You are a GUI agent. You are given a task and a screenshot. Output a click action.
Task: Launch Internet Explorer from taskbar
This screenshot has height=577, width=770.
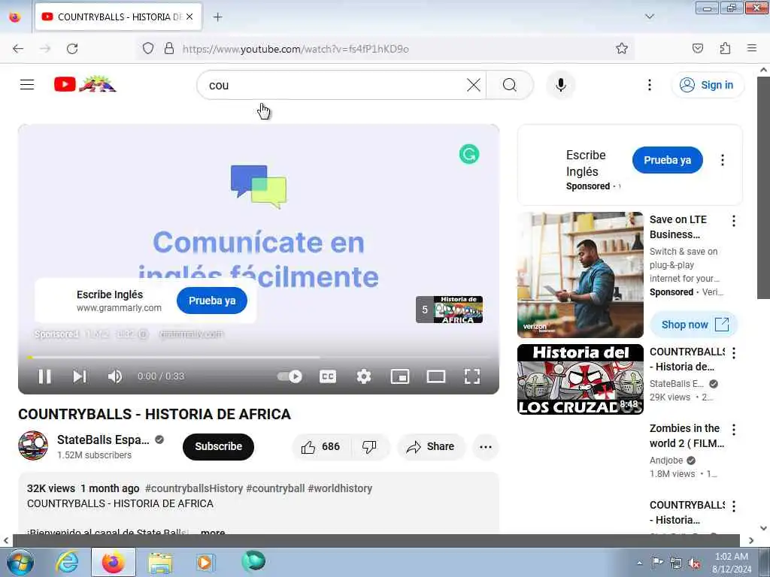point(67,562)
